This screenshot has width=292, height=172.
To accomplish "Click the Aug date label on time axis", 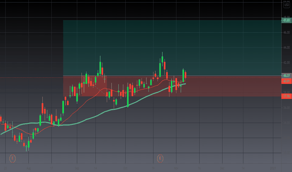I will click(x=29, y=168).
